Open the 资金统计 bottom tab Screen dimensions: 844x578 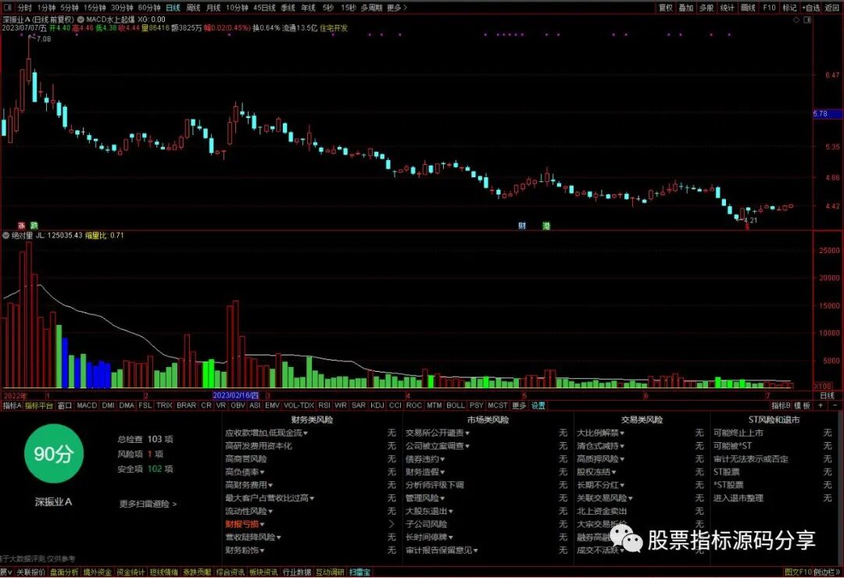tap(131, 572)
